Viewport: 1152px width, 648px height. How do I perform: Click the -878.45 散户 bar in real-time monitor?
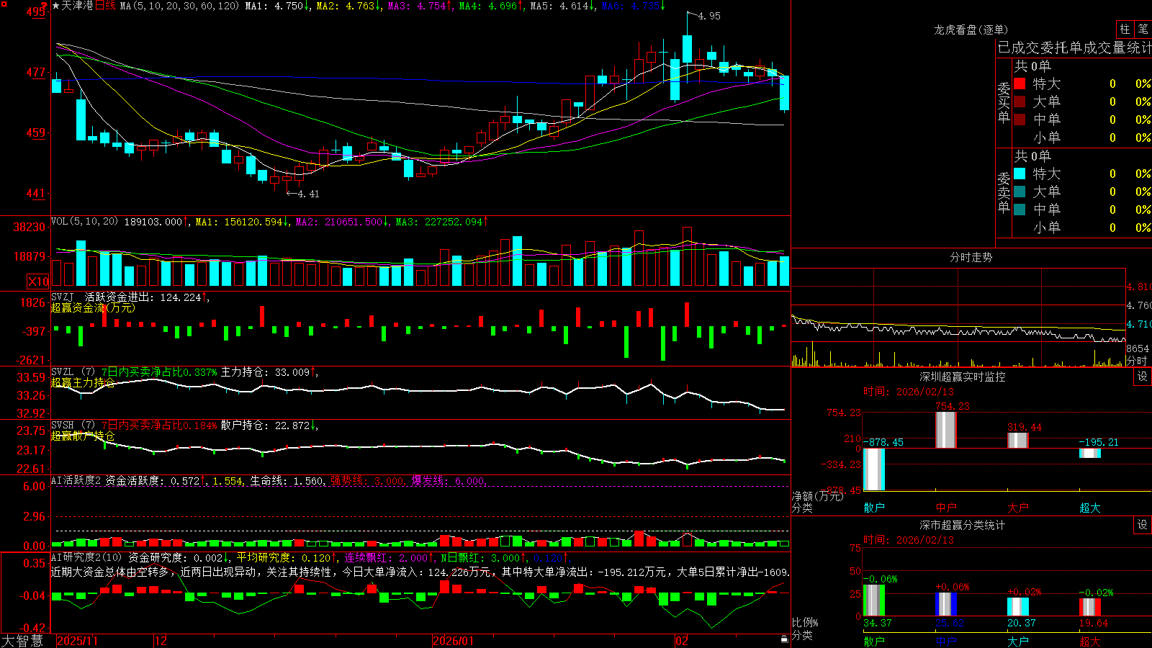point(874,469)
